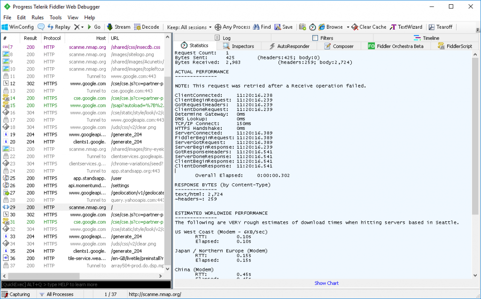Click the Go resume button
The height and width of the screenshot is (299, 481).
pos(94,27)
